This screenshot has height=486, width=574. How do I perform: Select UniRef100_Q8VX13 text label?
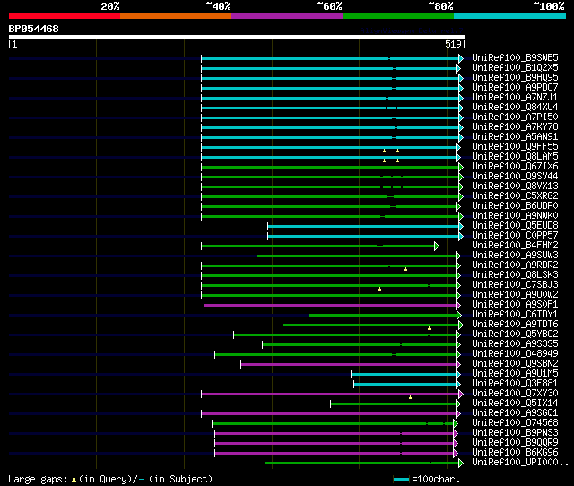[x=515, y=187]
